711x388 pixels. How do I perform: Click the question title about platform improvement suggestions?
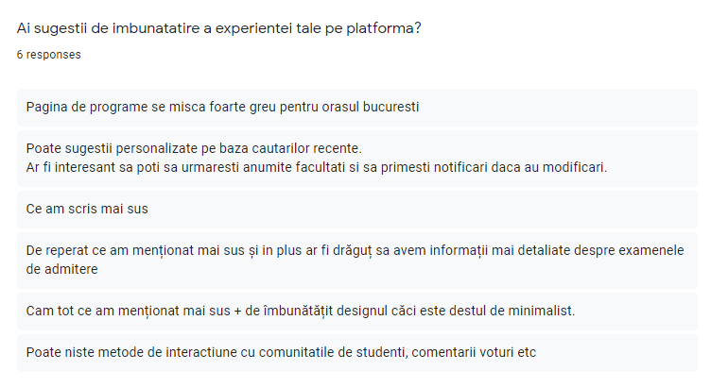pos(219,28)
